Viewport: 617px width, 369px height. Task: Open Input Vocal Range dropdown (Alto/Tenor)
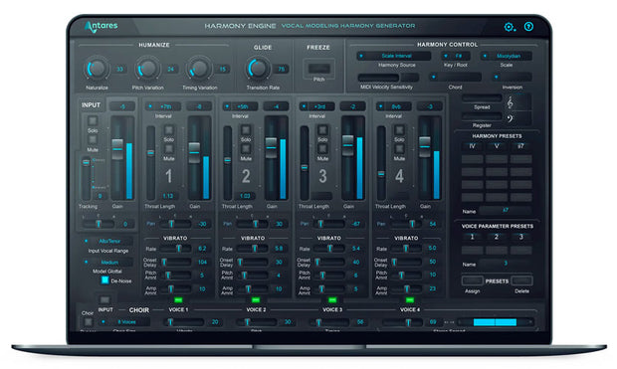[107, 241]
